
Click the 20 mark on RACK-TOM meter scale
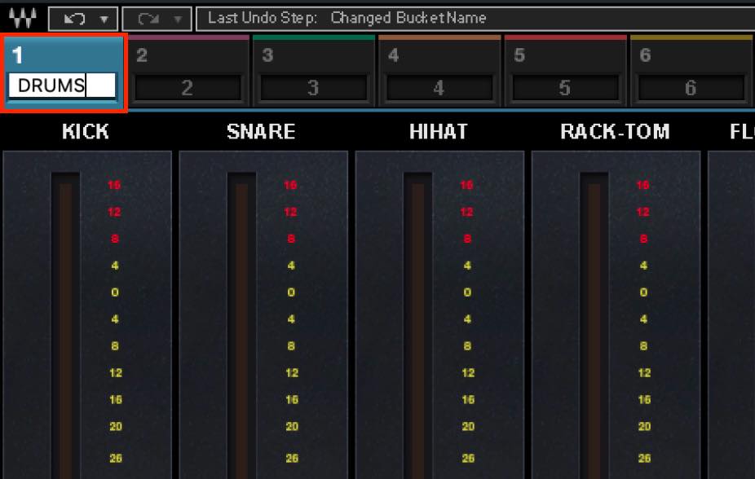click(x=644, y=426)
